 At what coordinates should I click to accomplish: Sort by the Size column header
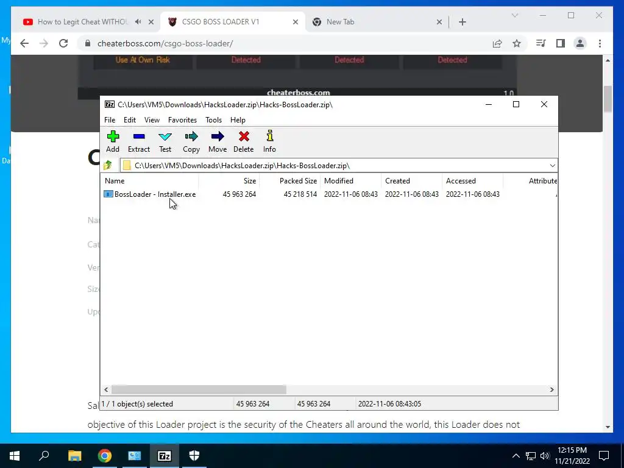point(229,180)
